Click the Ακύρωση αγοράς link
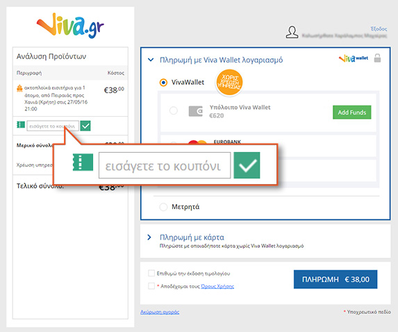398x332 pixels. click(160, 312)
